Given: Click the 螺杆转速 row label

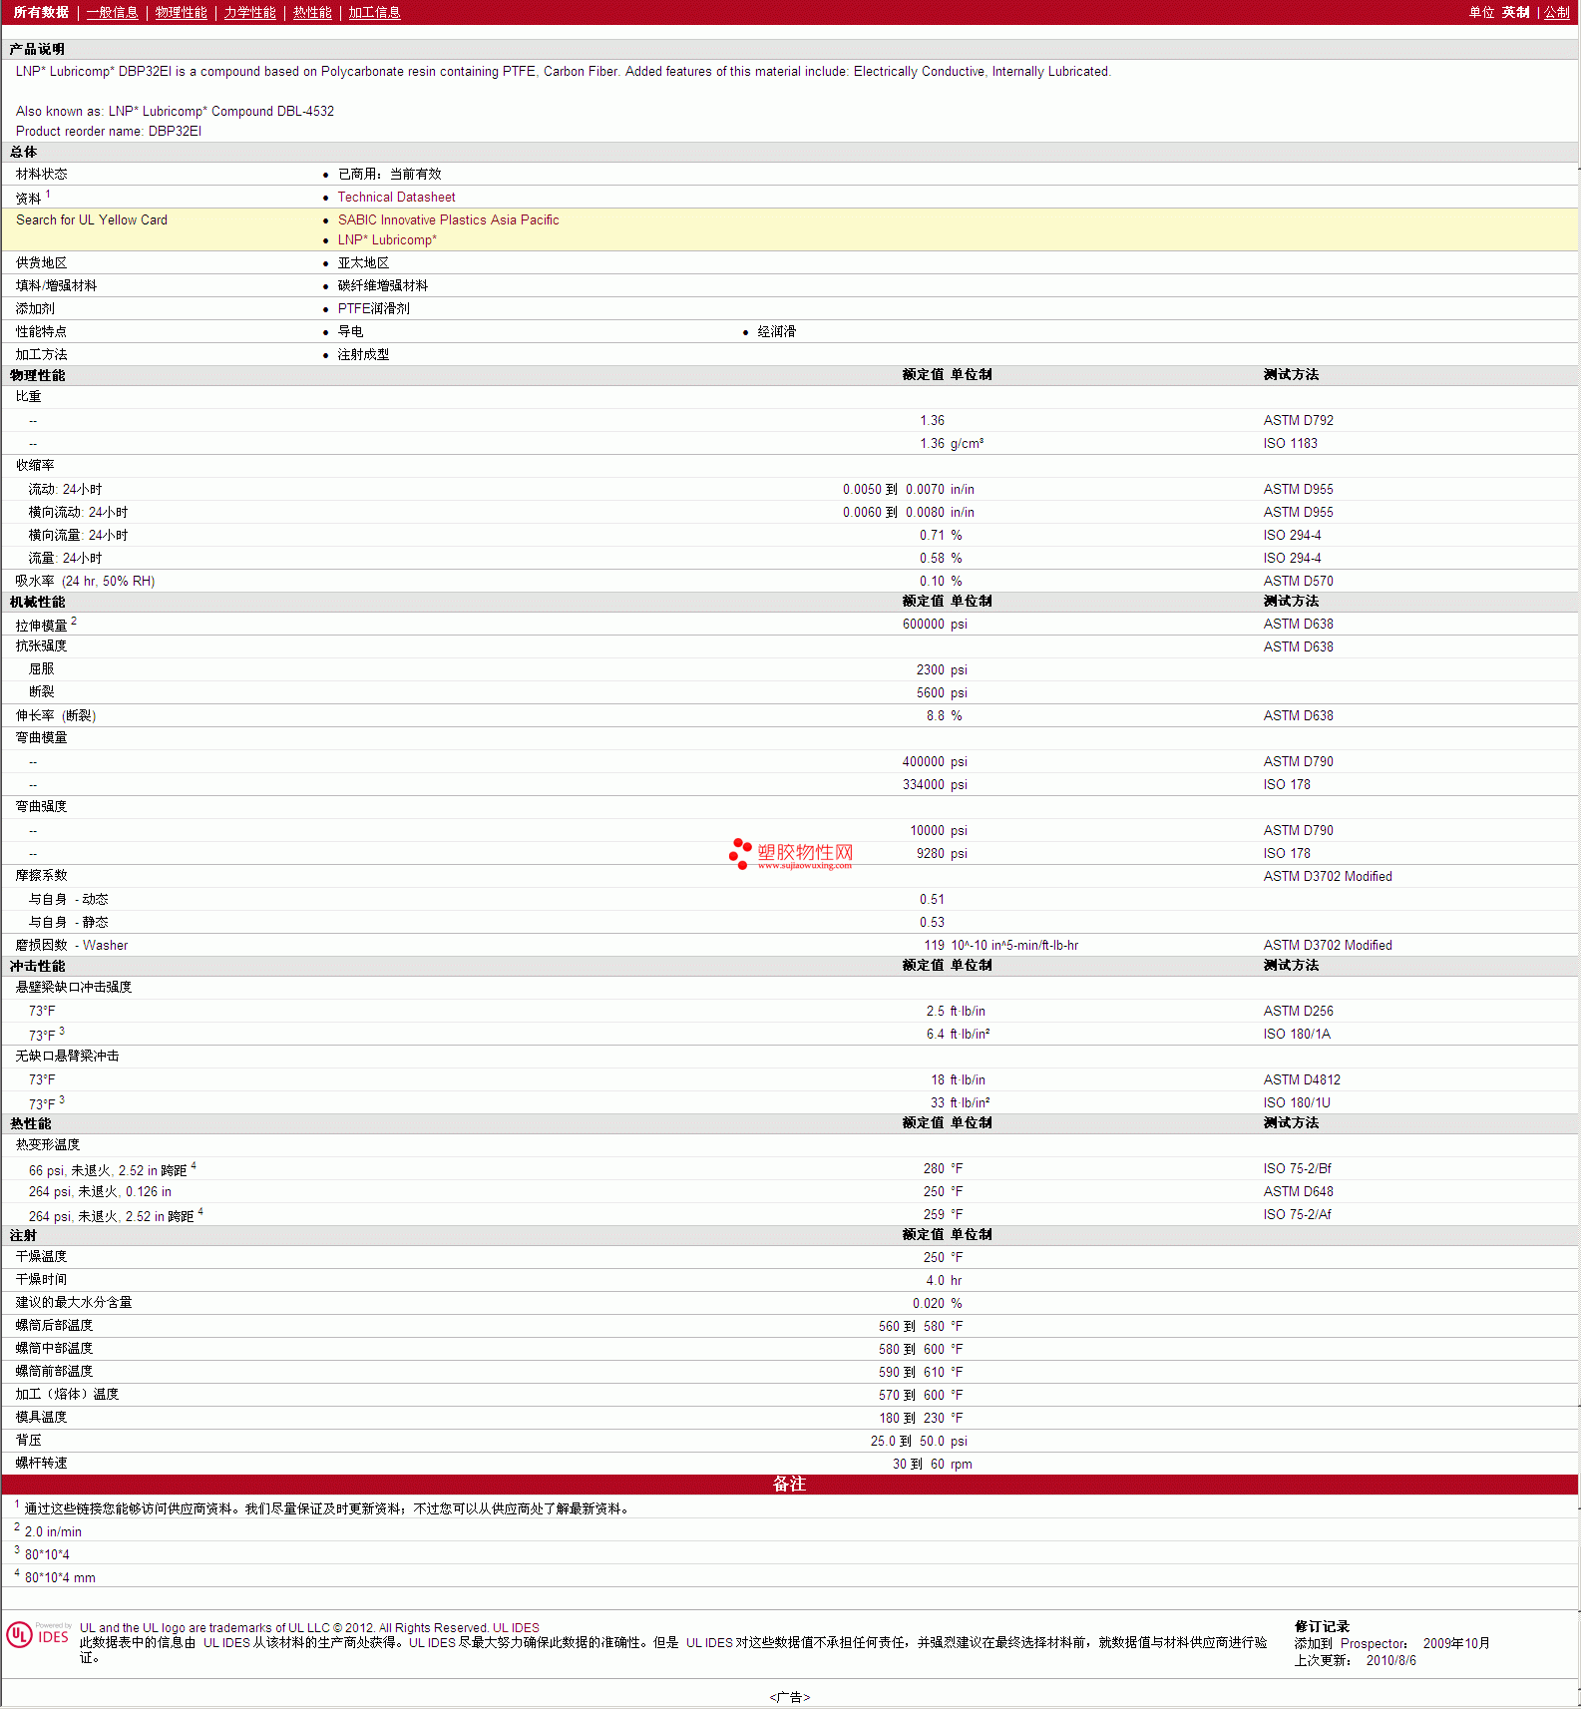Looking at the screenshot, I should (41, 1464).
